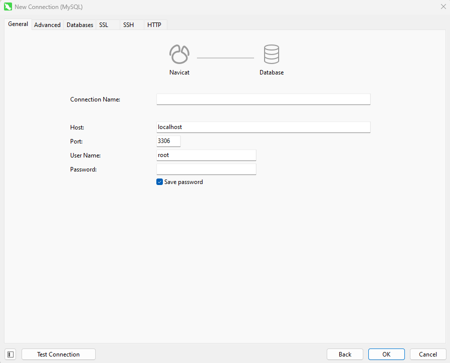Close the New Connection dialog
Screen dimensions: 450x363
(443, 6)
